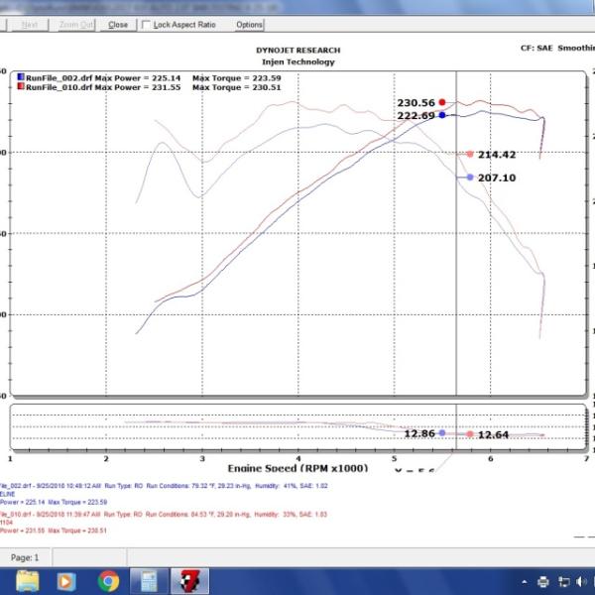Enable the Lock Aspect Ratio checkbox
Viewport: 595px width, 595px height.
coord(148,24)
